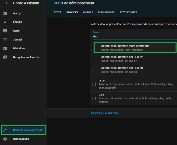The width and height of the screenshot is (177, 145).
Task: Switch to the Modèle tab
Action: coord(88,13)
